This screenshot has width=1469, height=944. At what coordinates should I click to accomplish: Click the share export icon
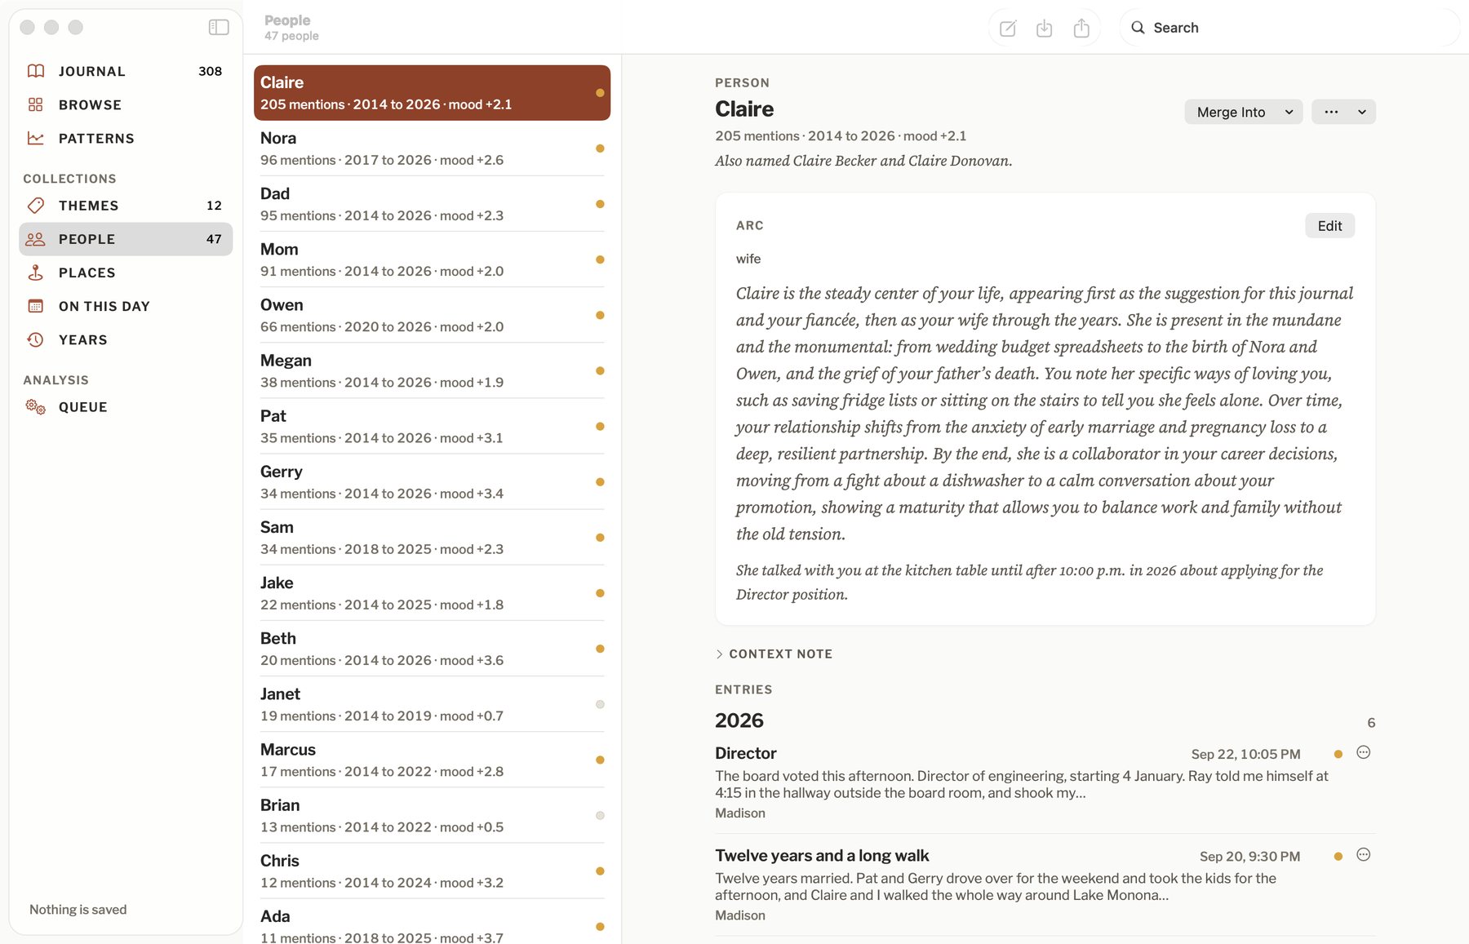pyautogui.click(x=1081, y=29)
